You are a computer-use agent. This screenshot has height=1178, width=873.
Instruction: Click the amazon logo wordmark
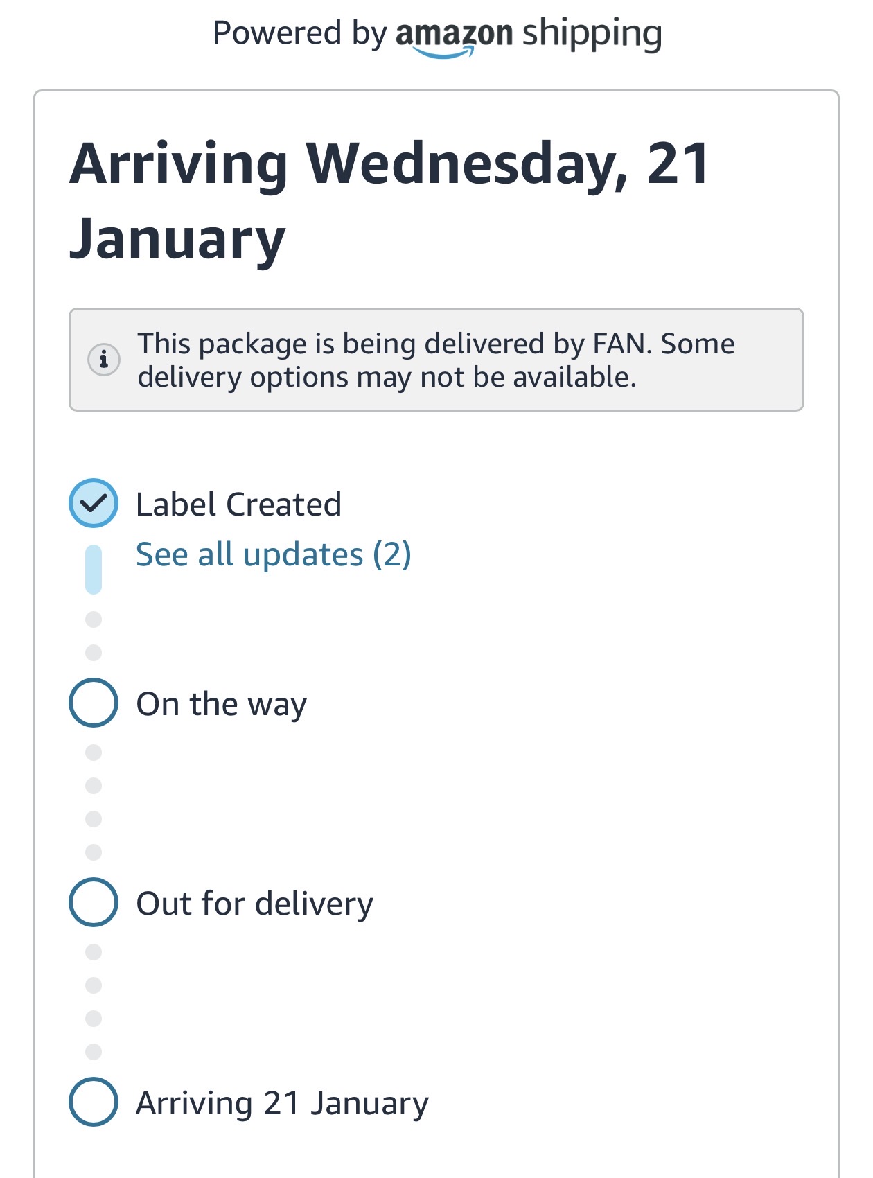pyautogui.click(x=454, y=35)
